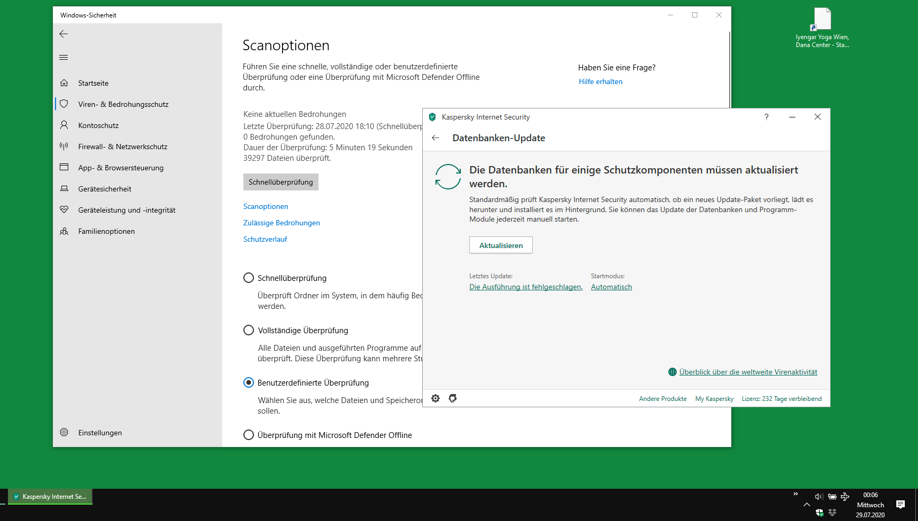Click Windows-Sicherheit vertical scrollbar
The height and width of the screenshot is (521, 918).
(x=730, y=69)
